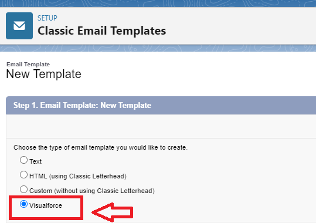The height and width of the screenshot is (223, 316).
Task: Click the Step 1 Email Template header bar
Action: (x=161, y=106)
